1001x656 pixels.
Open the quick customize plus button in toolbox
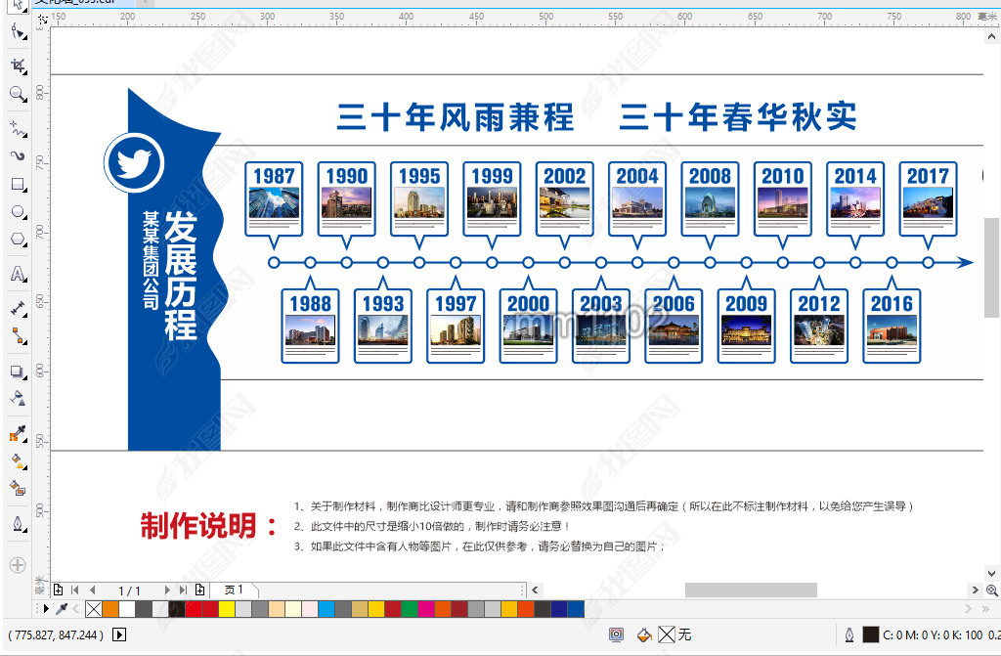coord(17,564)
